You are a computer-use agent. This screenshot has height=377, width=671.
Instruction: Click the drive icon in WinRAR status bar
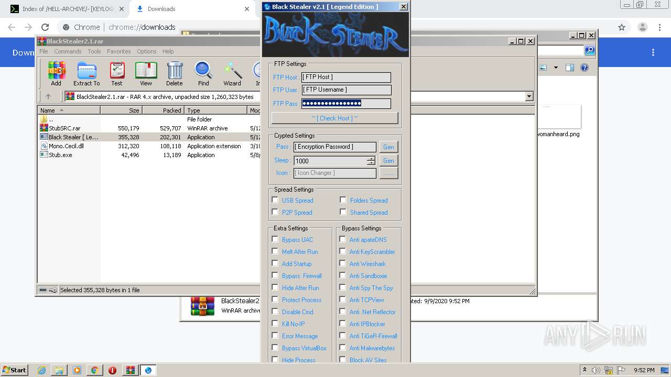pyautogui.click(x=43, y=290)
